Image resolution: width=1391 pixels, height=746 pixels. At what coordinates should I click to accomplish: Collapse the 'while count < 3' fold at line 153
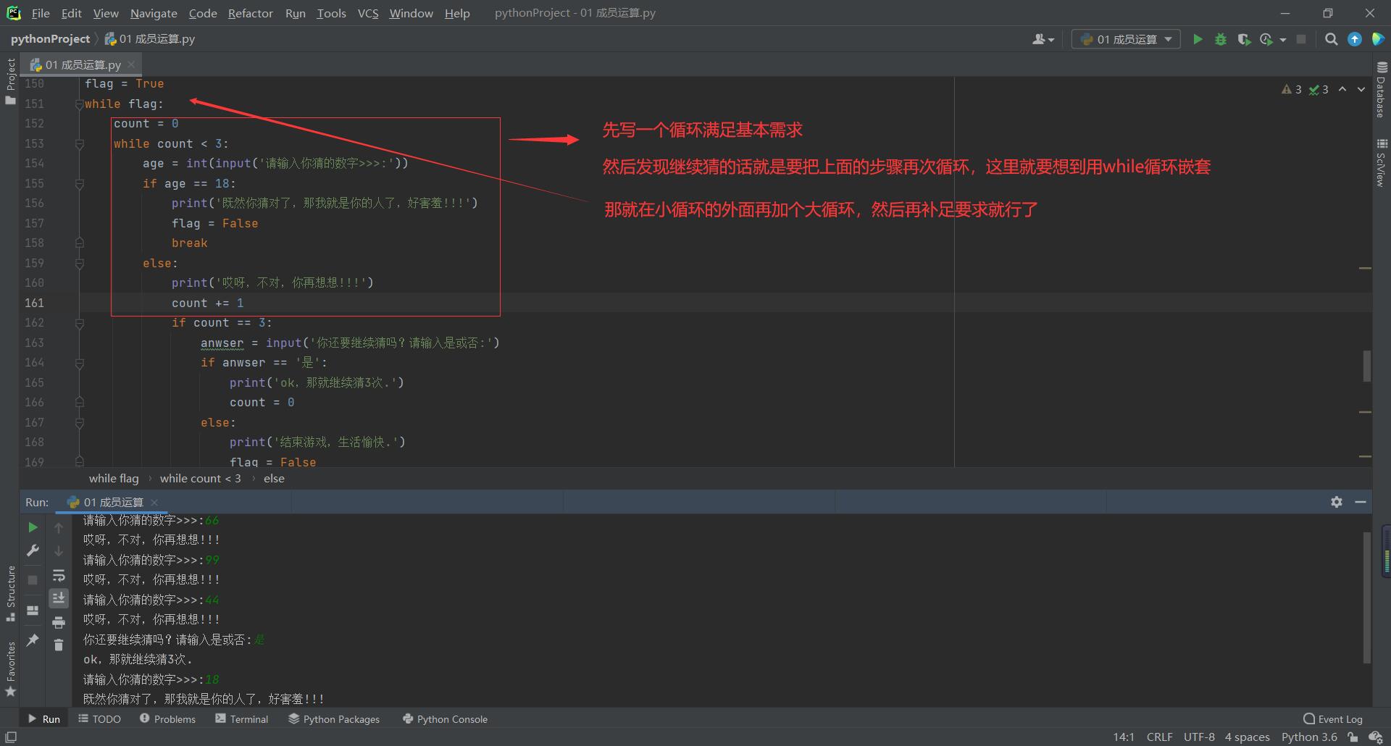click(79, 144)
